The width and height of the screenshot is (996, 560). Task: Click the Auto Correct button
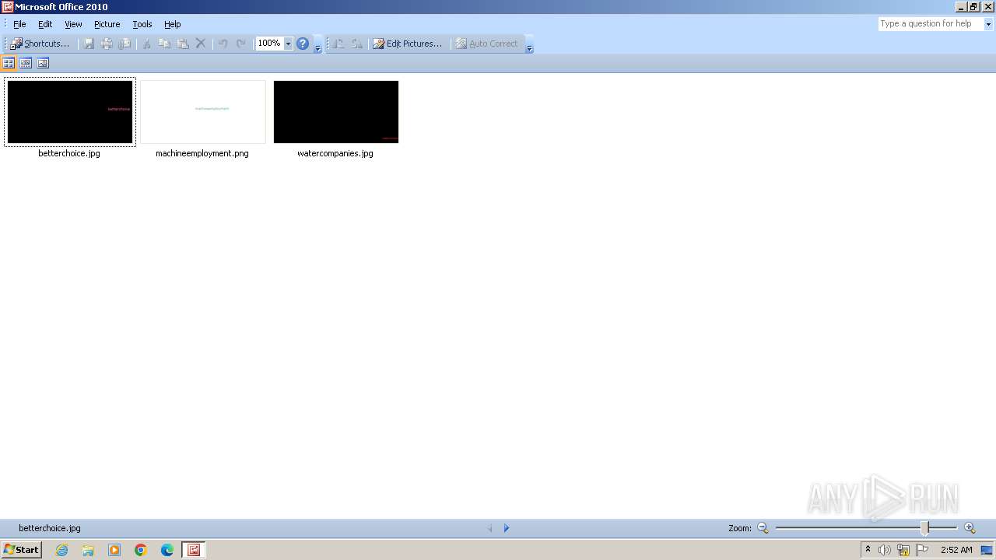[x=486, y=44]
